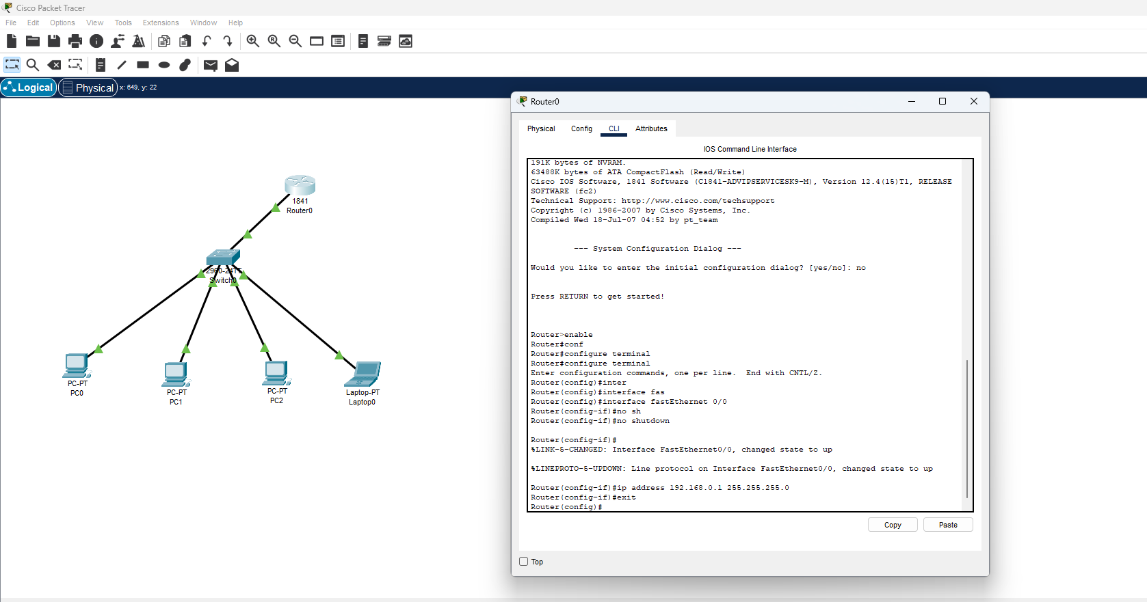Open the command log document icon
This screenshot has width=1147, height=602.
click(x=363, y=41)
